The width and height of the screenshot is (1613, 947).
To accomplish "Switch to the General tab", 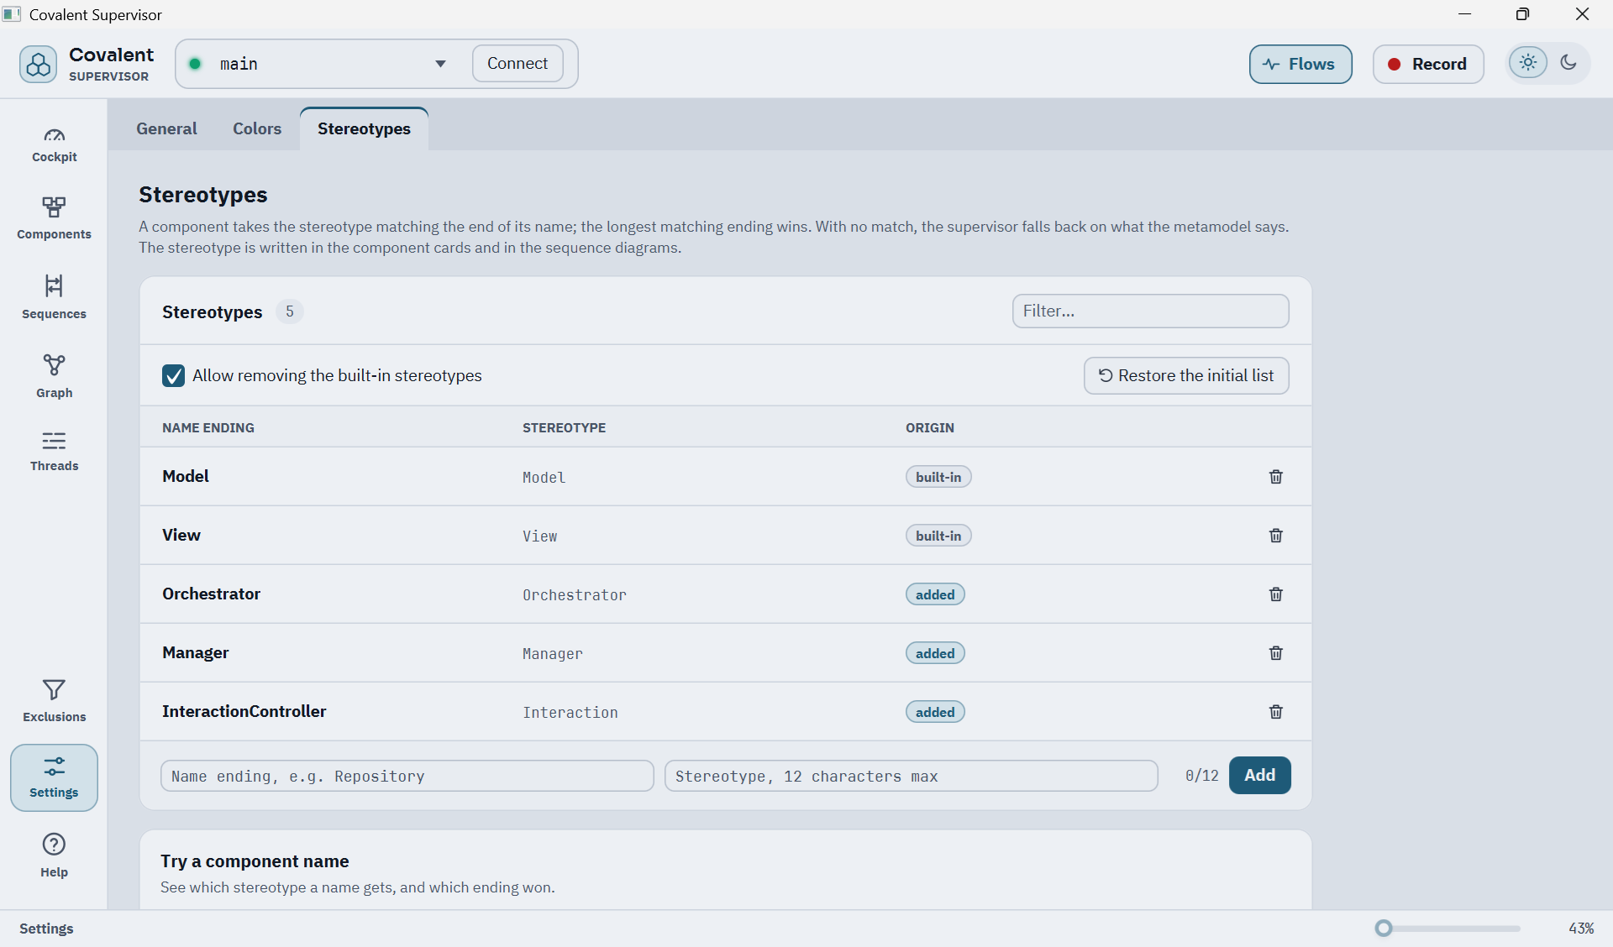I will [x=166, y=128].
